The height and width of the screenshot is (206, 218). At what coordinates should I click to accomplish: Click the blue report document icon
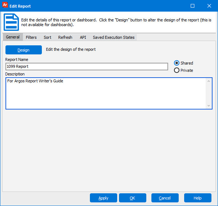(11, 22)
